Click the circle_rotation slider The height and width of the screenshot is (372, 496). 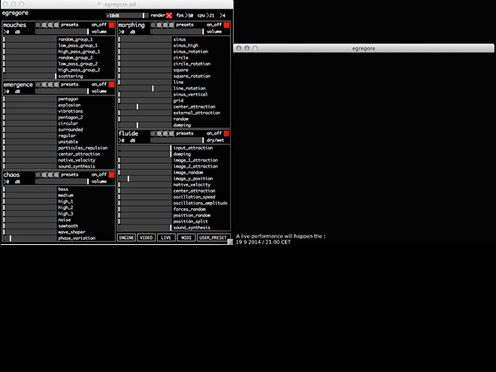click(x=145, y=64)
